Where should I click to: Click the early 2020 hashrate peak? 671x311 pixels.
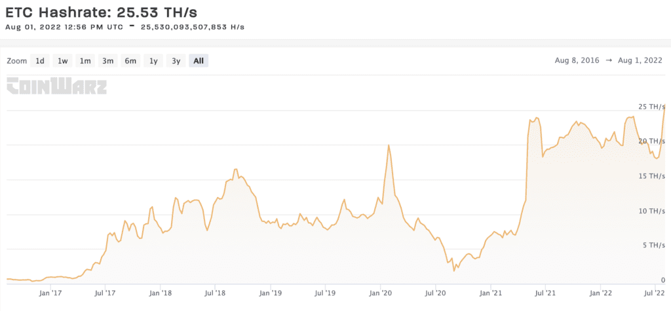pos(389,145)
